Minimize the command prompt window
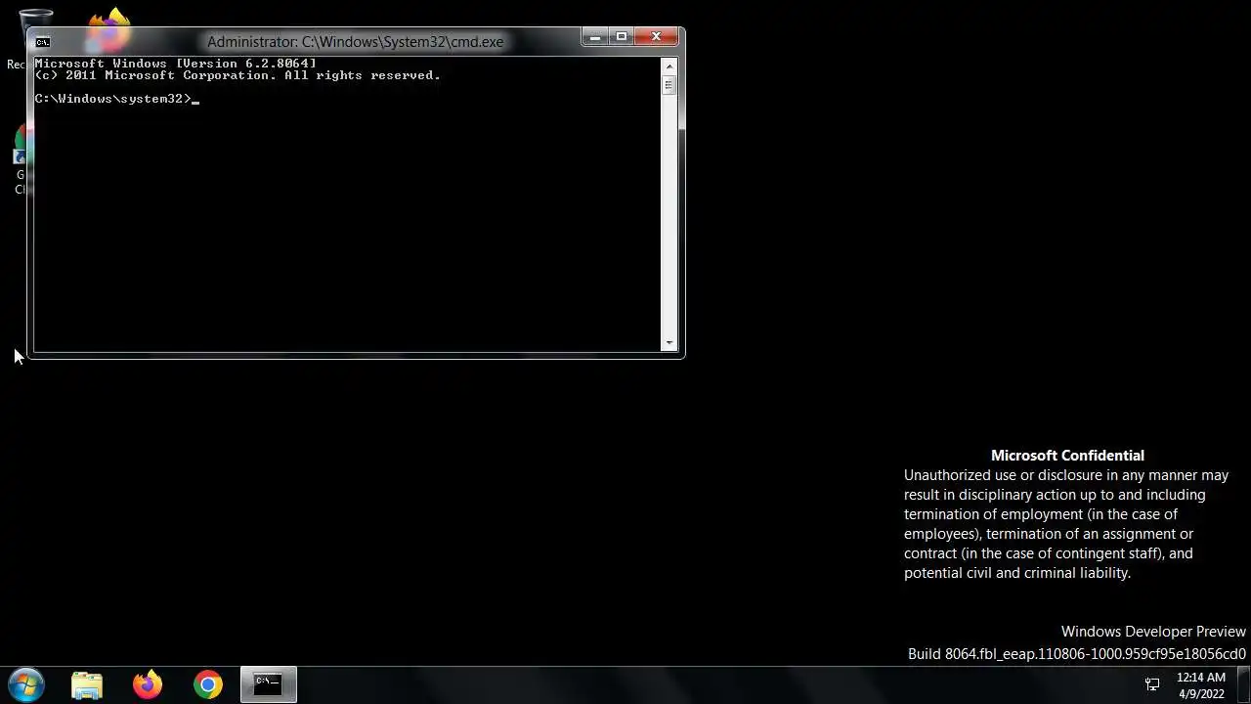Image resolution: width=1251 pixels, height=704 pixels. (594, 37)
